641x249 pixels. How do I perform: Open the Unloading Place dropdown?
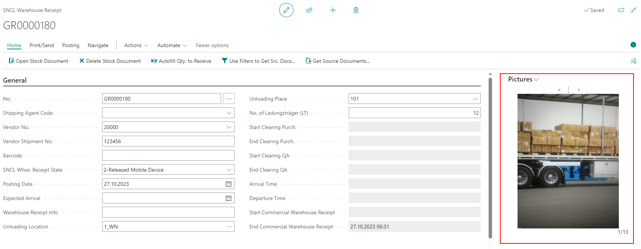tap(475, 99)
